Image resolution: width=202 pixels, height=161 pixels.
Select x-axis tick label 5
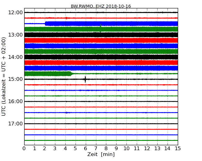click(76, 149)
